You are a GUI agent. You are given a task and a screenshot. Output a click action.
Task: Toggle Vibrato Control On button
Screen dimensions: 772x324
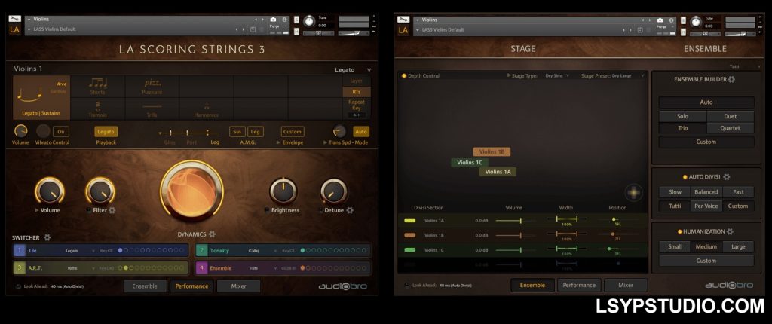coord(61,131)
